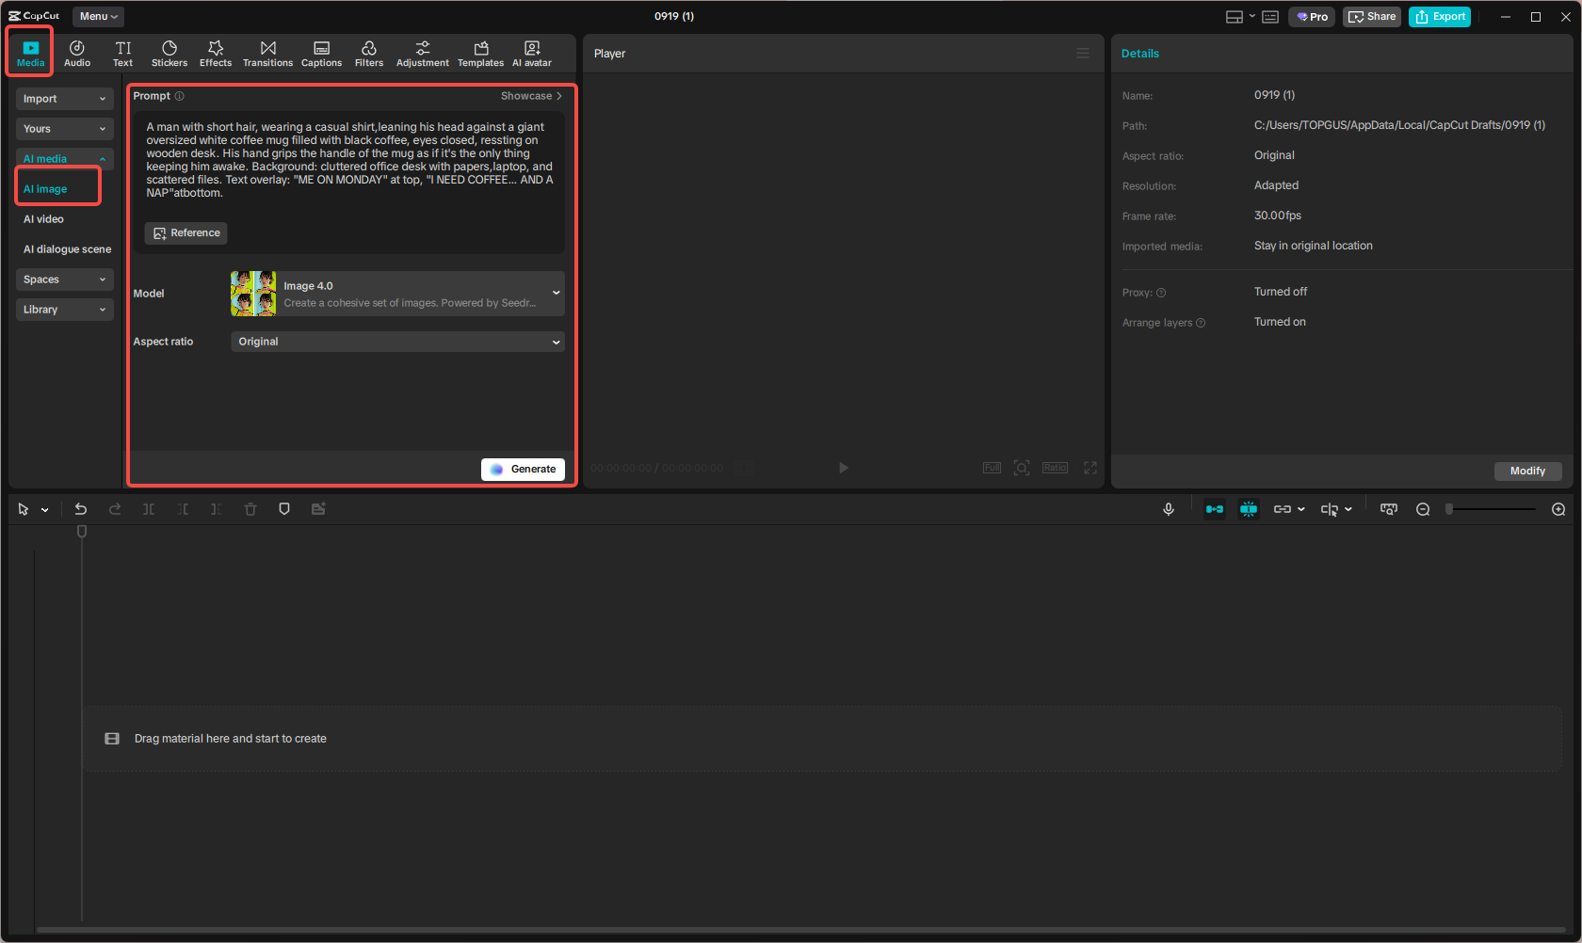Open the Model selector showing Image 4.0

pos(395,293)
